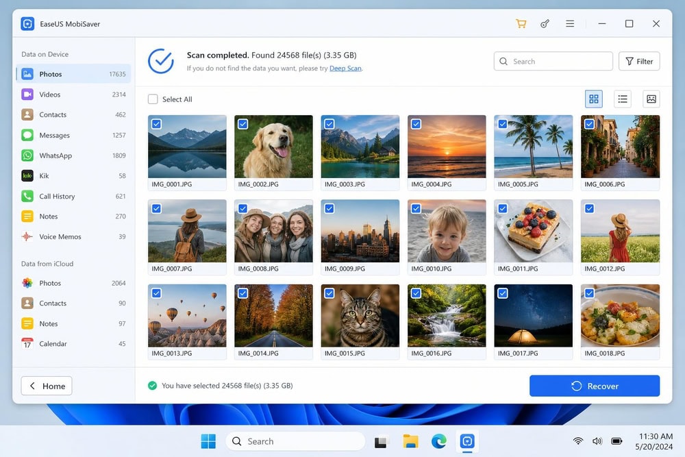Click the battery tray icon
The height and width of the screenshot is (457, 685).
coord(617,441)
